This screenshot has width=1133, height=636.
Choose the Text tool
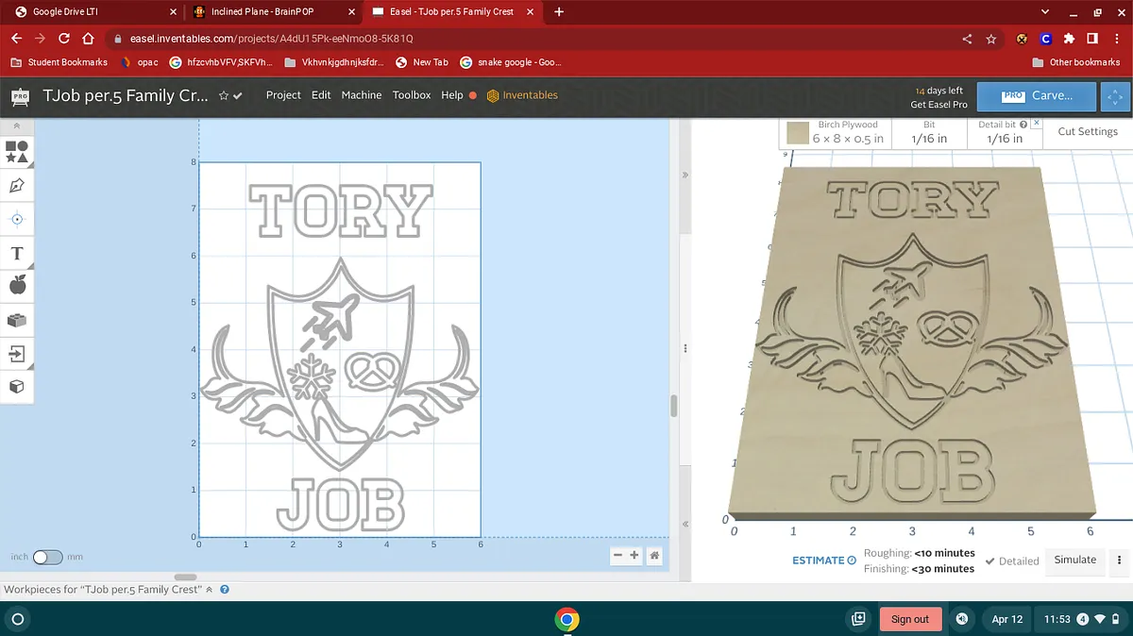(x=17, y=253)
